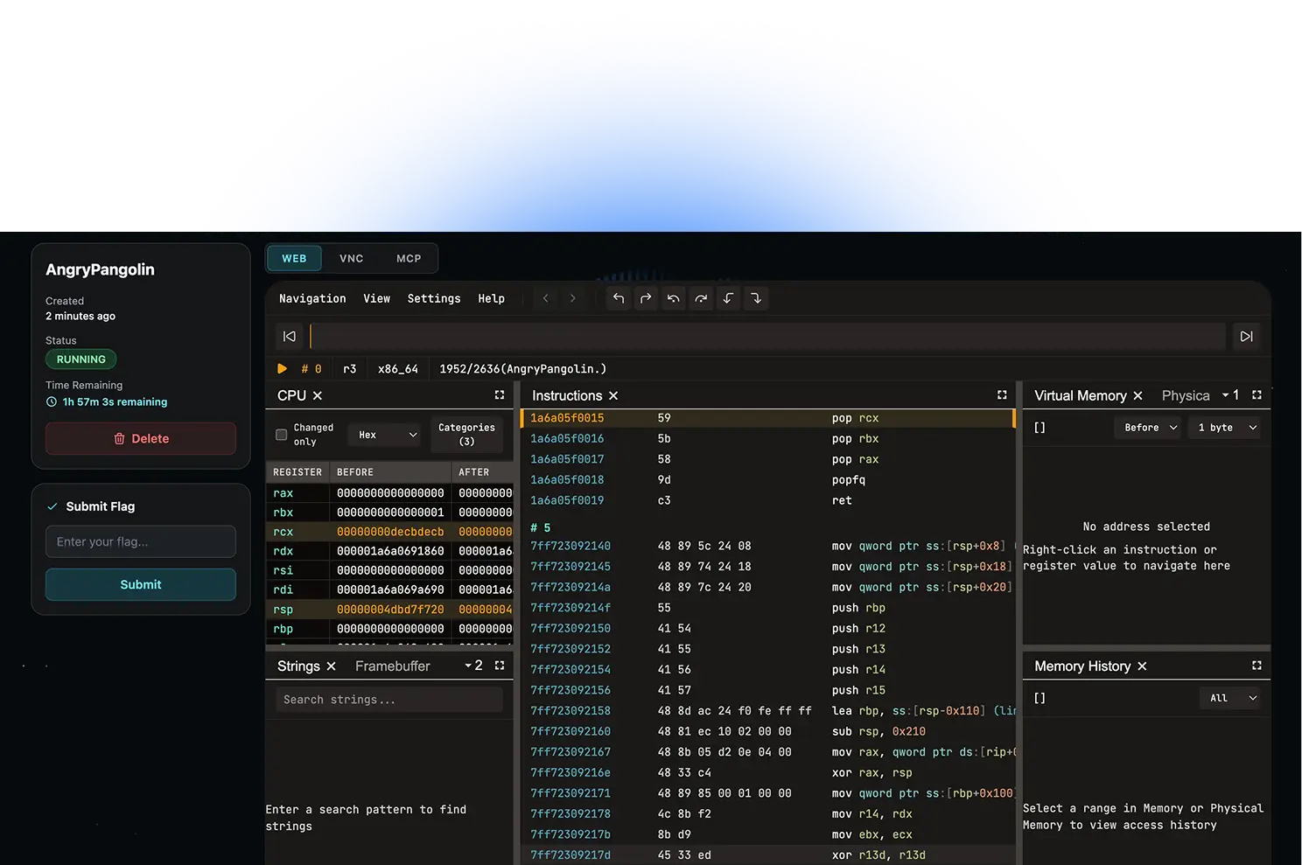Close the Strings panel tab

click(331, 666)
